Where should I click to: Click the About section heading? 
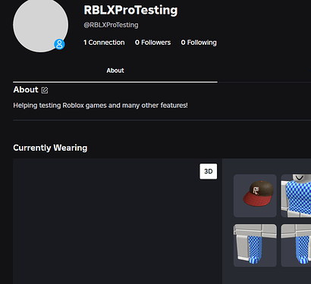[26, 89]
